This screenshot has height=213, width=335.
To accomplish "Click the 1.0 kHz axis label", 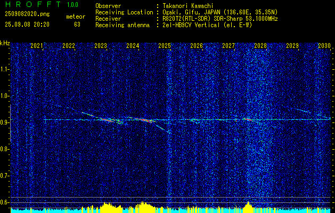I will tap(4, 96).
